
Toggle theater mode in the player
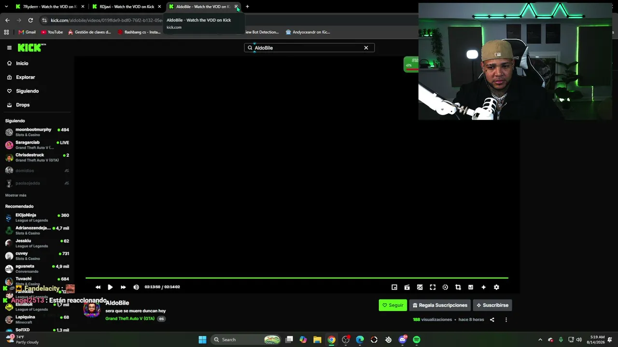coord(420,287)
